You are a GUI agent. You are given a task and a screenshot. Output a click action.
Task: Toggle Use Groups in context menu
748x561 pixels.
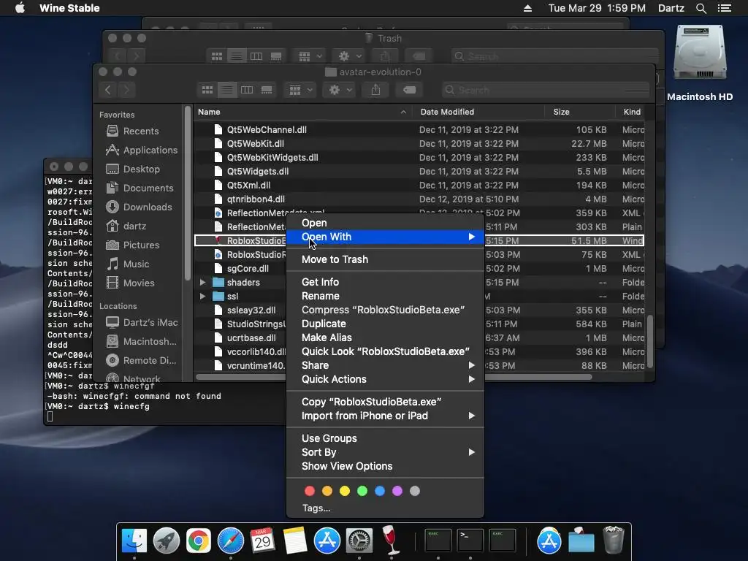385,438
